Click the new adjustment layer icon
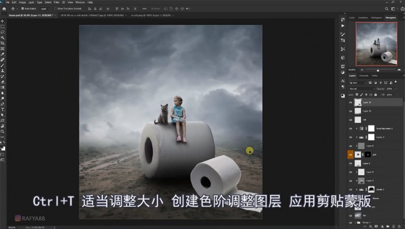The width and height of the screenshot is (405, 229). (x=382, y=227)
